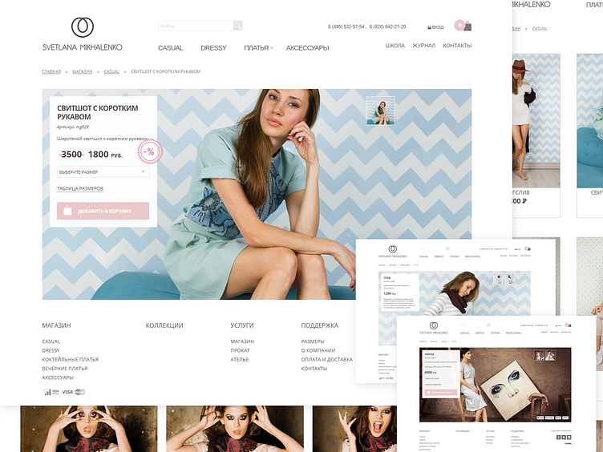Open the footer АКСЕССУАРЫ link
This screenshot has width=603, height=452.
point(58,377)
